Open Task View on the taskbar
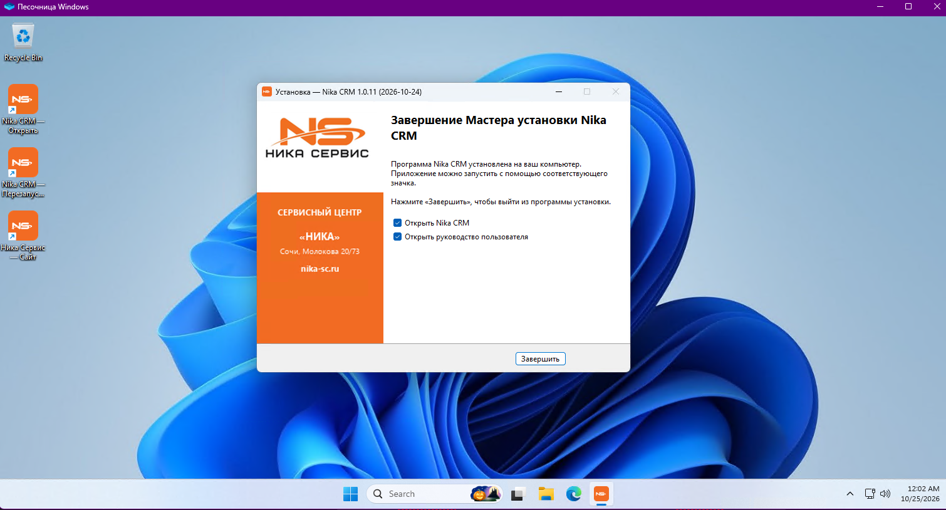The image size is (946, 510). pos(517,494)
